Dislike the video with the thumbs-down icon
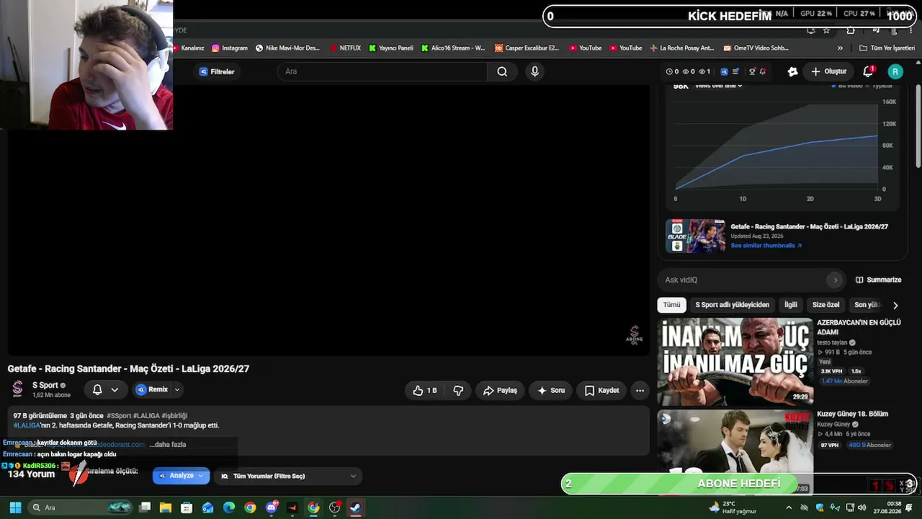Screen dimensions: 922x519 tap(458, 390)
